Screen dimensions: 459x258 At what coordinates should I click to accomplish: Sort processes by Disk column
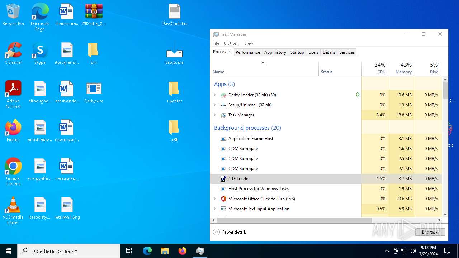pos(427,68)
